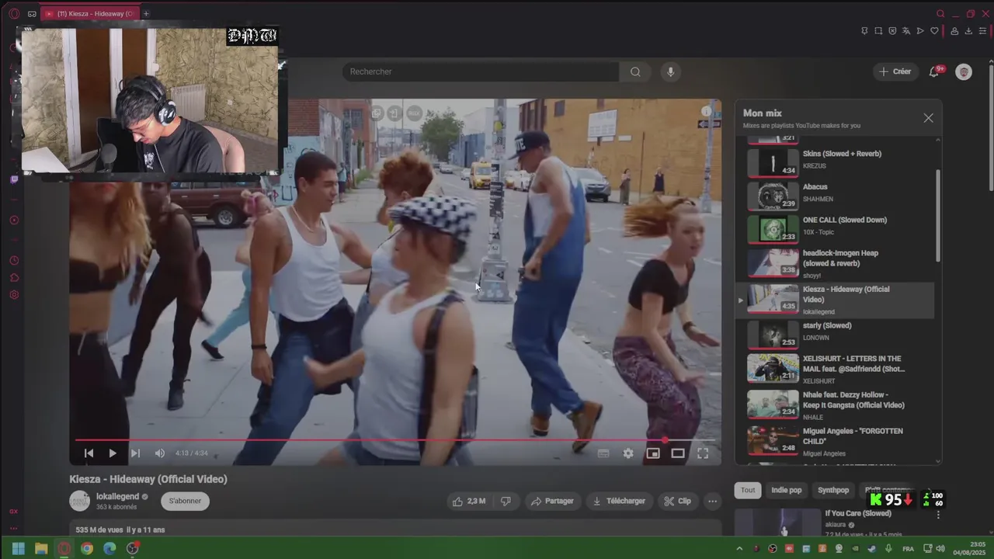Screen dimensions: 994x559
Task: Open XELISHURT - LETTERS IN THE MAIL
Action: pos(835,370)
